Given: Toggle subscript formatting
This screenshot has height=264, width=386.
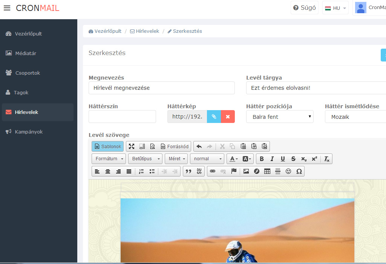Looking at the screenshot, I should pos(304,159).
